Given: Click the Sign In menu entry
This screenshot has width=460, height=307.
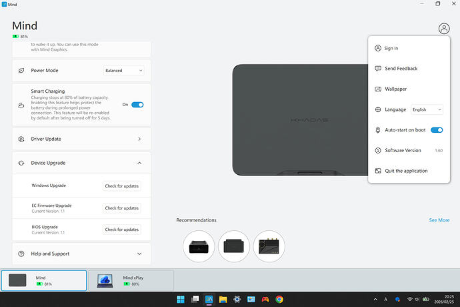Looking at the screenshot, I should 391,48.
